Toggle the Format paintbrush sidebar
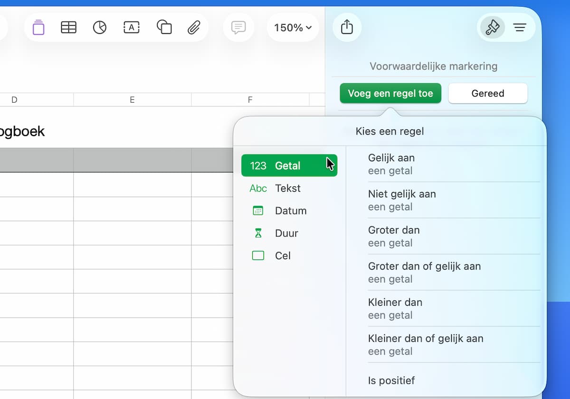 point(493,28)
